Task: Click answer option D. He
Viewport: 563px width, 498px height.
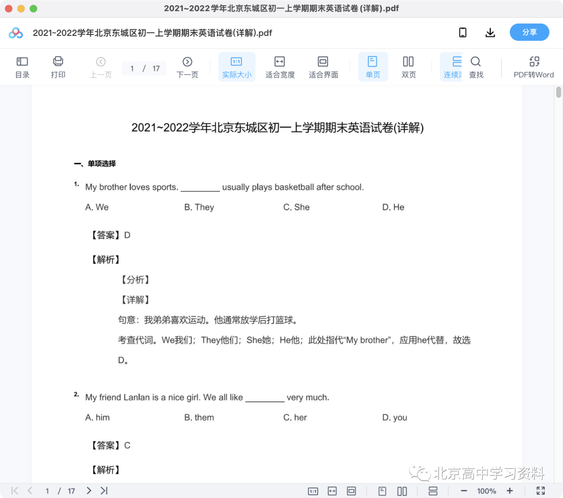Action: (x=393, y=207)
